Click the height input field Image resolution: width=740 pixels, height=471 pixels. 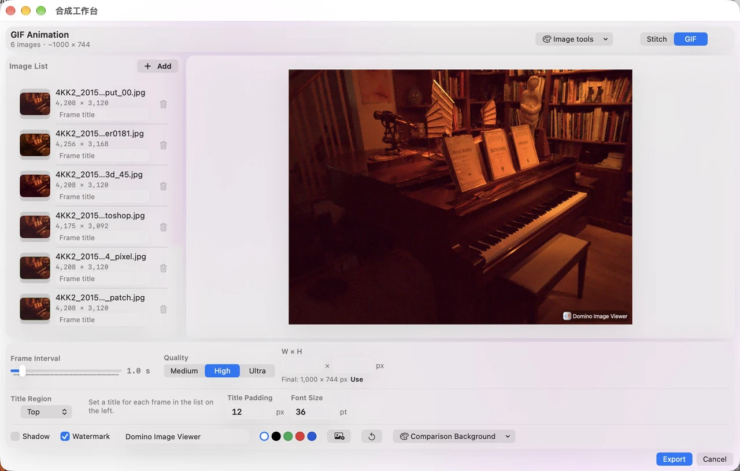pyautogui.click(x=352, y=366)
